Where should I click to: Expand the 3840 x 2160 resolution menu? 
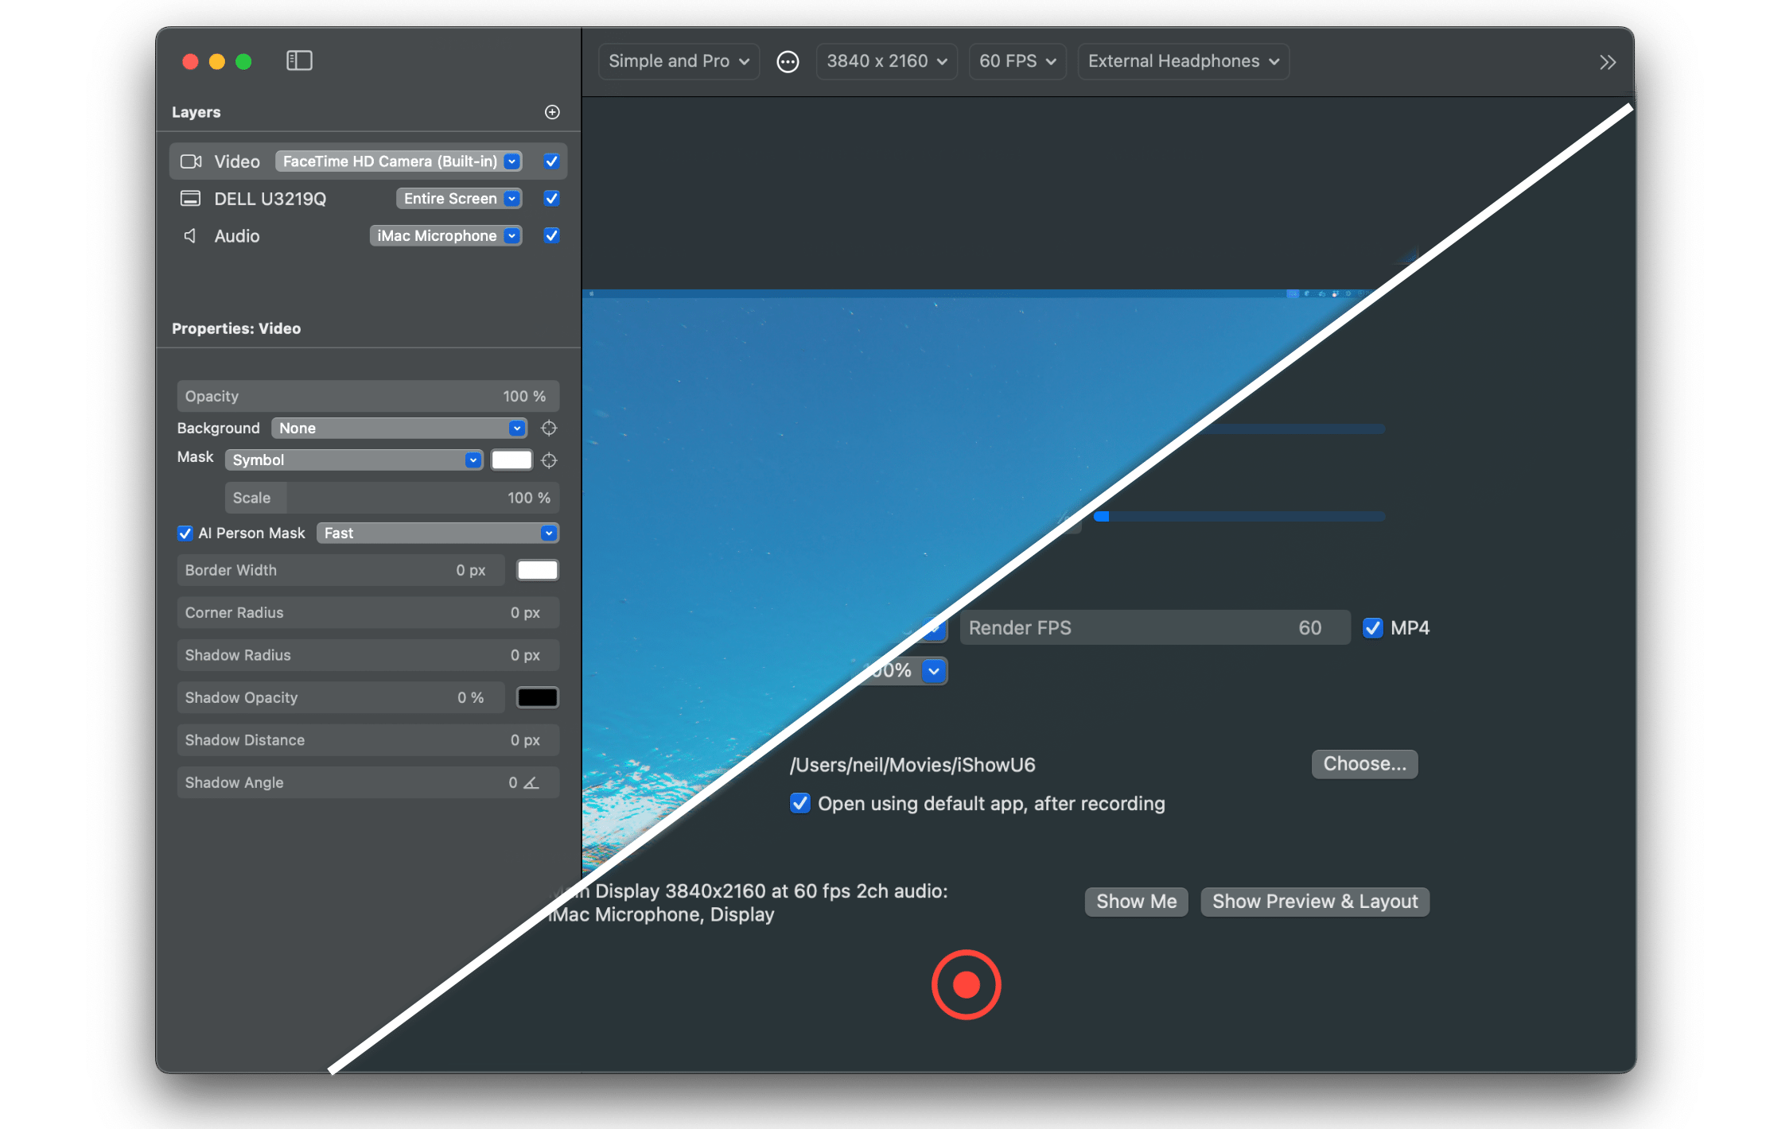tap(886, 61)
